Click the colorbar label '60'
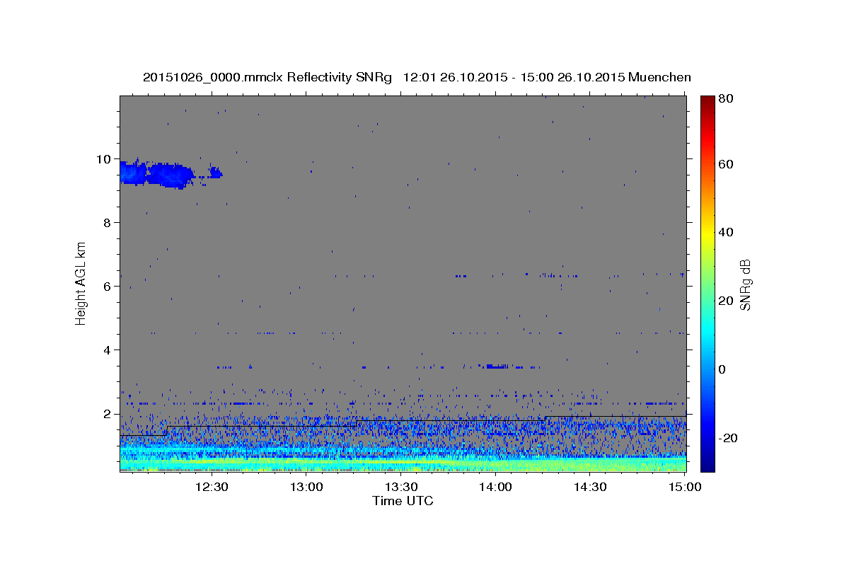Image resolution: width=849 pixels, height=566 pixels. point(725,164)
